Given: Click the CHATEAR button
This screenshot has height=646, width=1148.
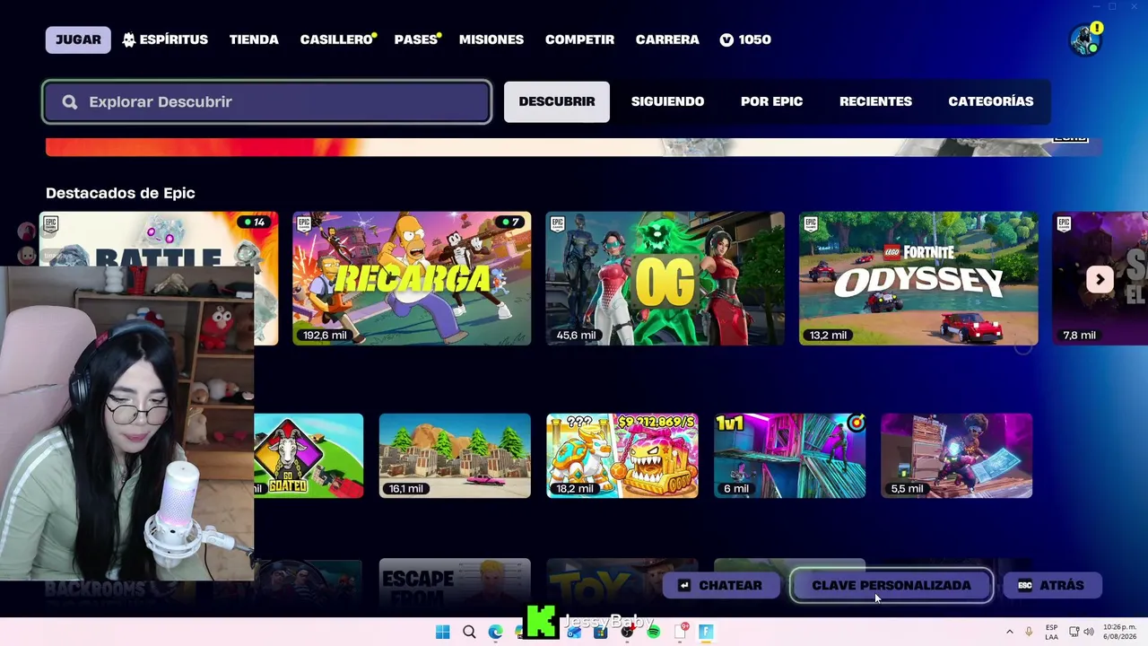Looking at the screenshot, I should click(x=720, y=585).
